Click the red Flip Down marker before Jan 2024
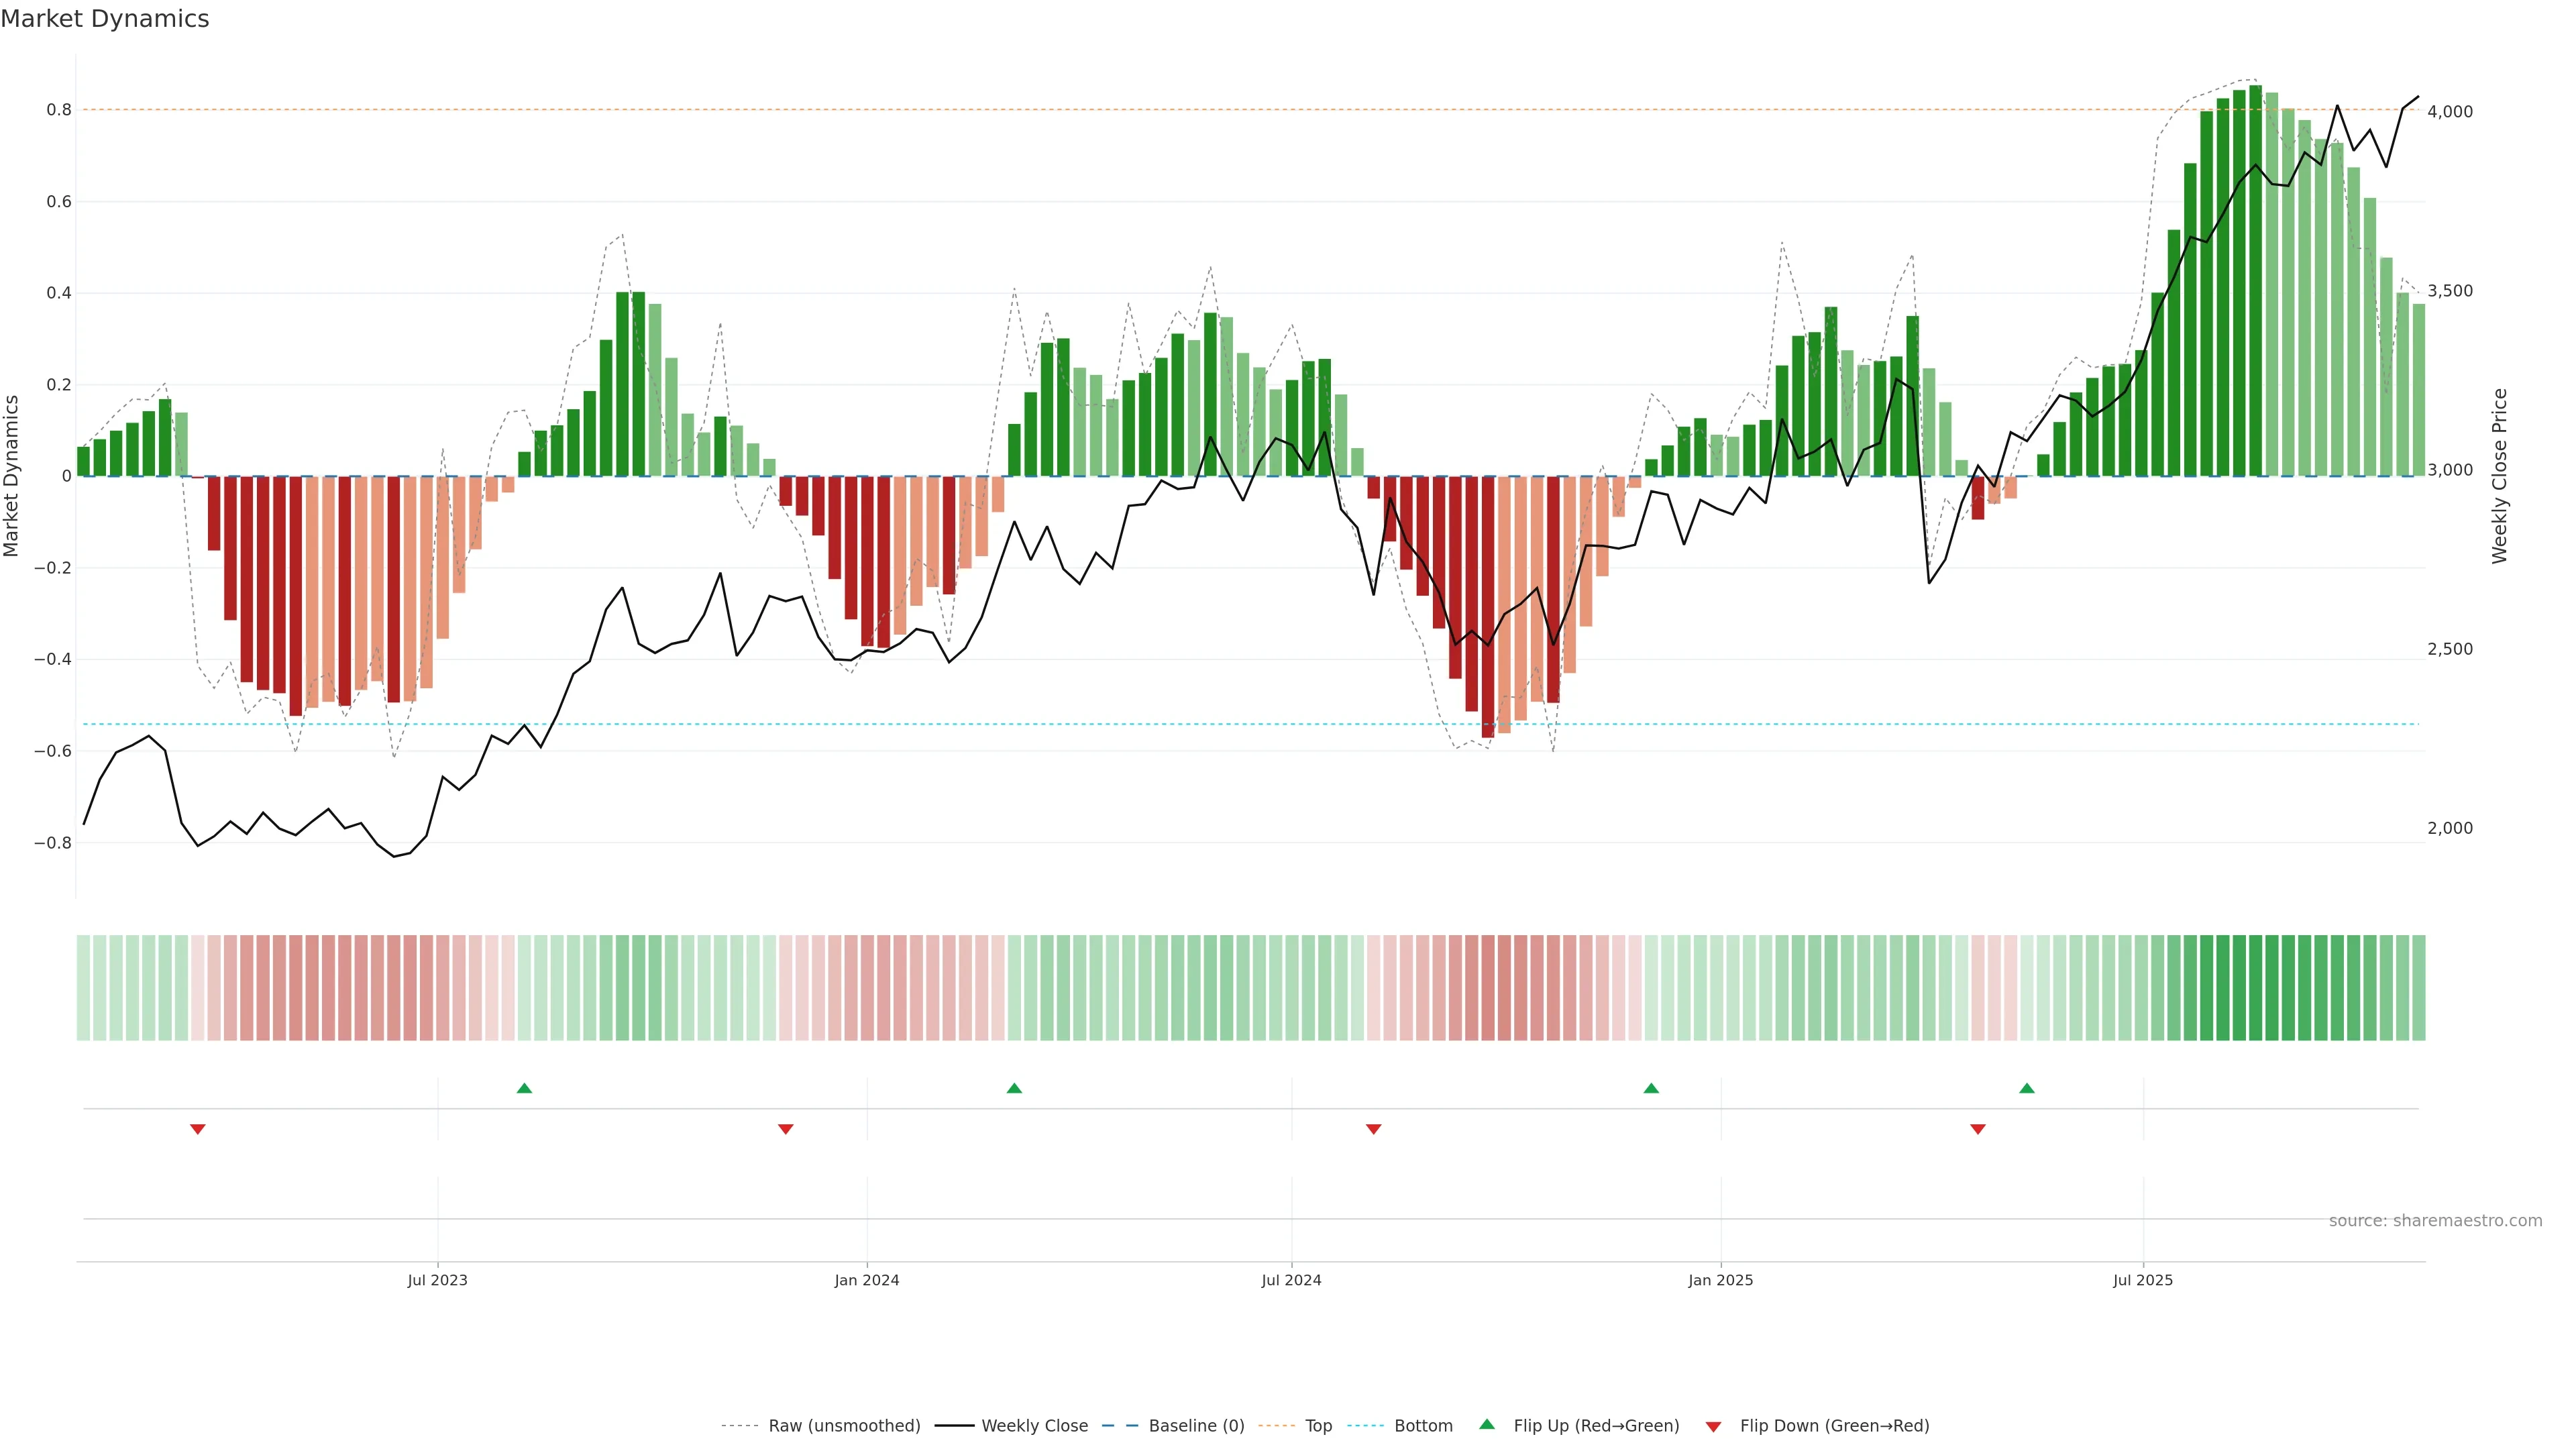2576x1449 pixels. [x=786, y=1129]
